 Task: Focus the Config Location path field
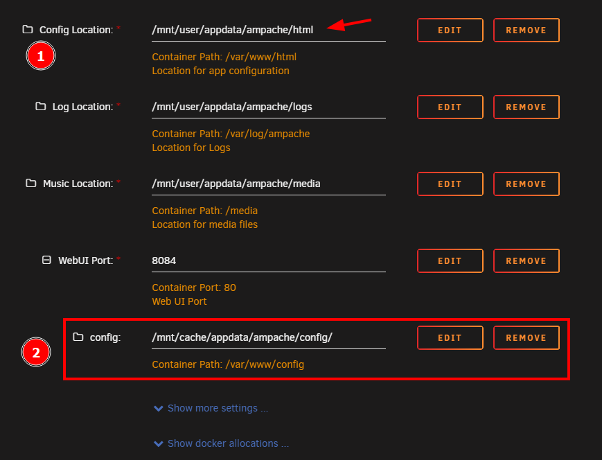pyautogui.click(x=269, y=30)
